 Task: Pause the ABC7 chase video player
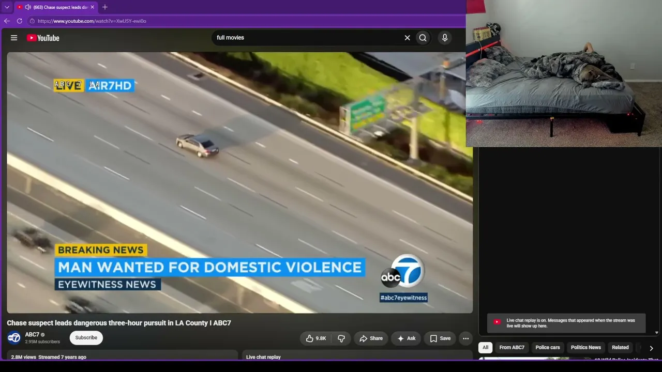(x=239, y=182)
